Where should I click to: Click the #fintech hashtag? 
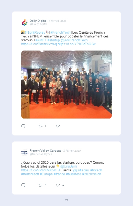tap(96, 170)
